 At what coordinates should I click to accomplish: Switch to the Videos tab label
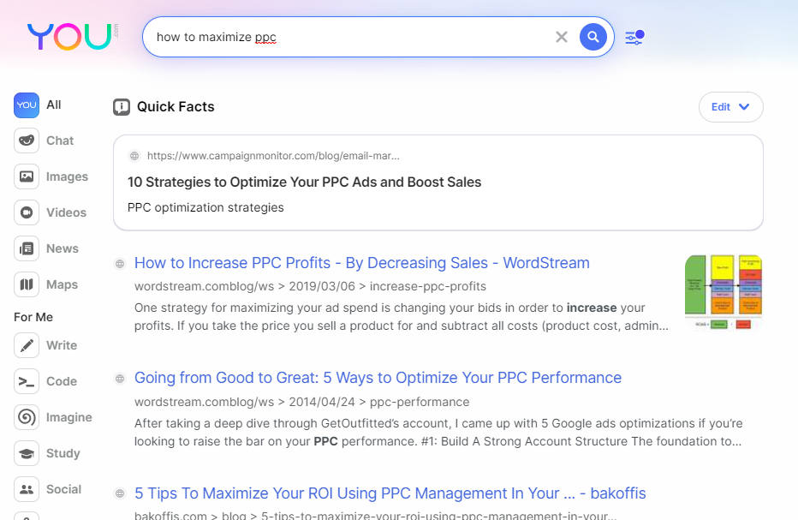click(66, 212)
